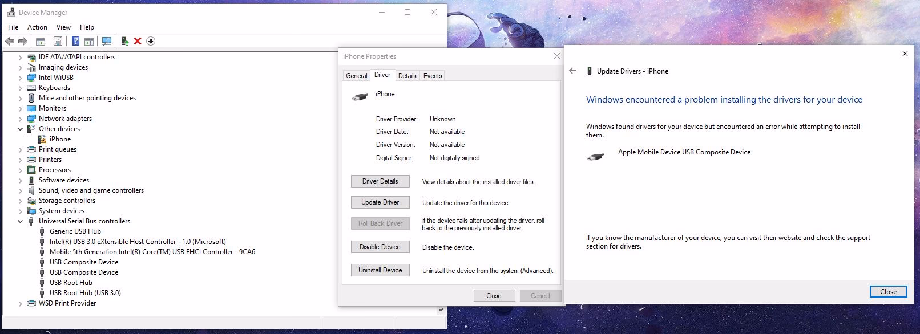Click the Uninstall Device button
920x334 pixels.
pyautogui.click(x=380, y=270)
